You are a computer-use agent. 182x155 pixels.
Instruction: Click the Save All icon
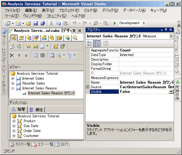[x=43, y=23]
